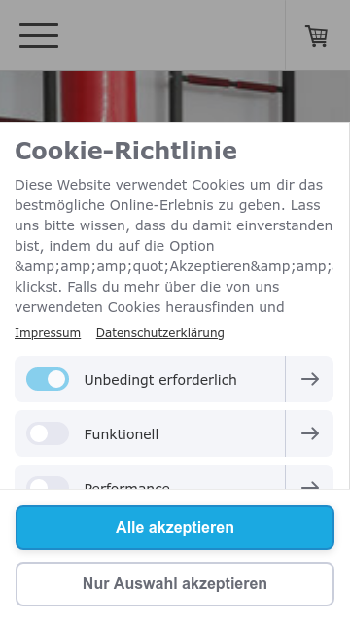Expand details for Unbedingt erforderlich cookies
The height and width of the screenshot is (622, 350).
pos(309,379)
